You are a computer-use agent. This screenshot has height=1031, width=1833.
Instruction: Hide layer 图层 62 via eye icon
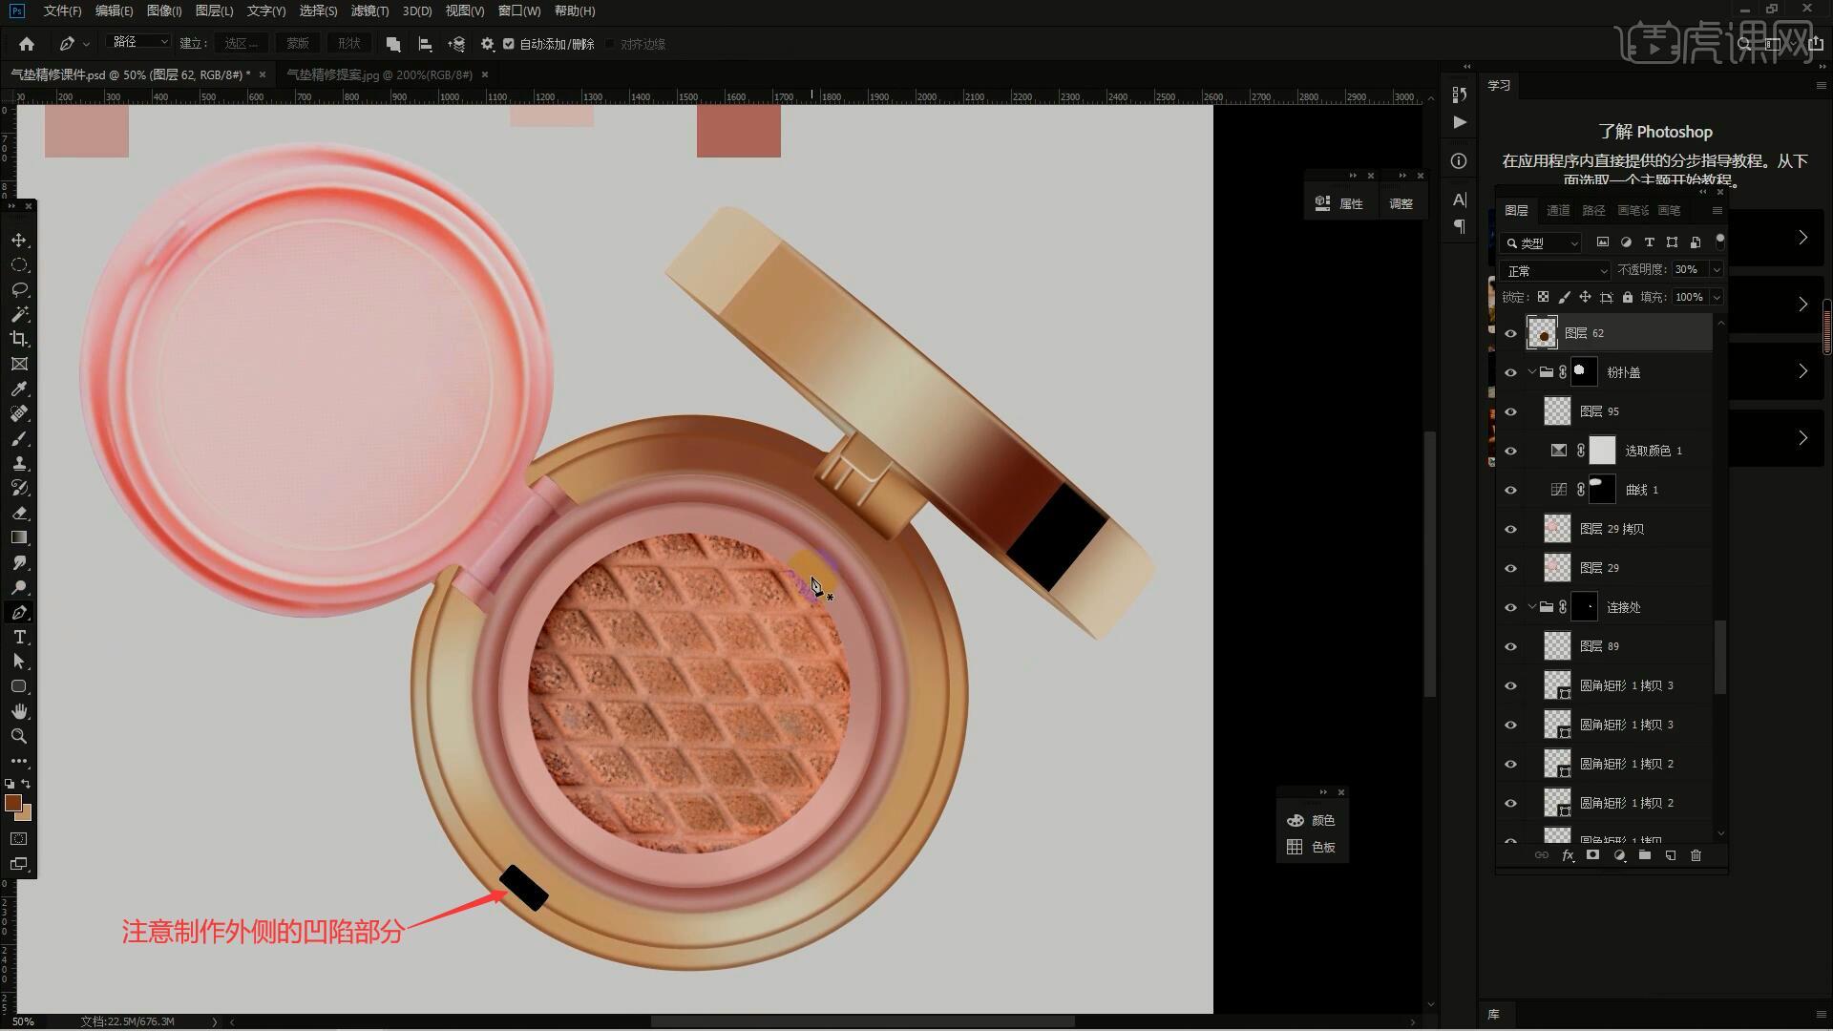pyautogui.click(x=1510, y=333)
